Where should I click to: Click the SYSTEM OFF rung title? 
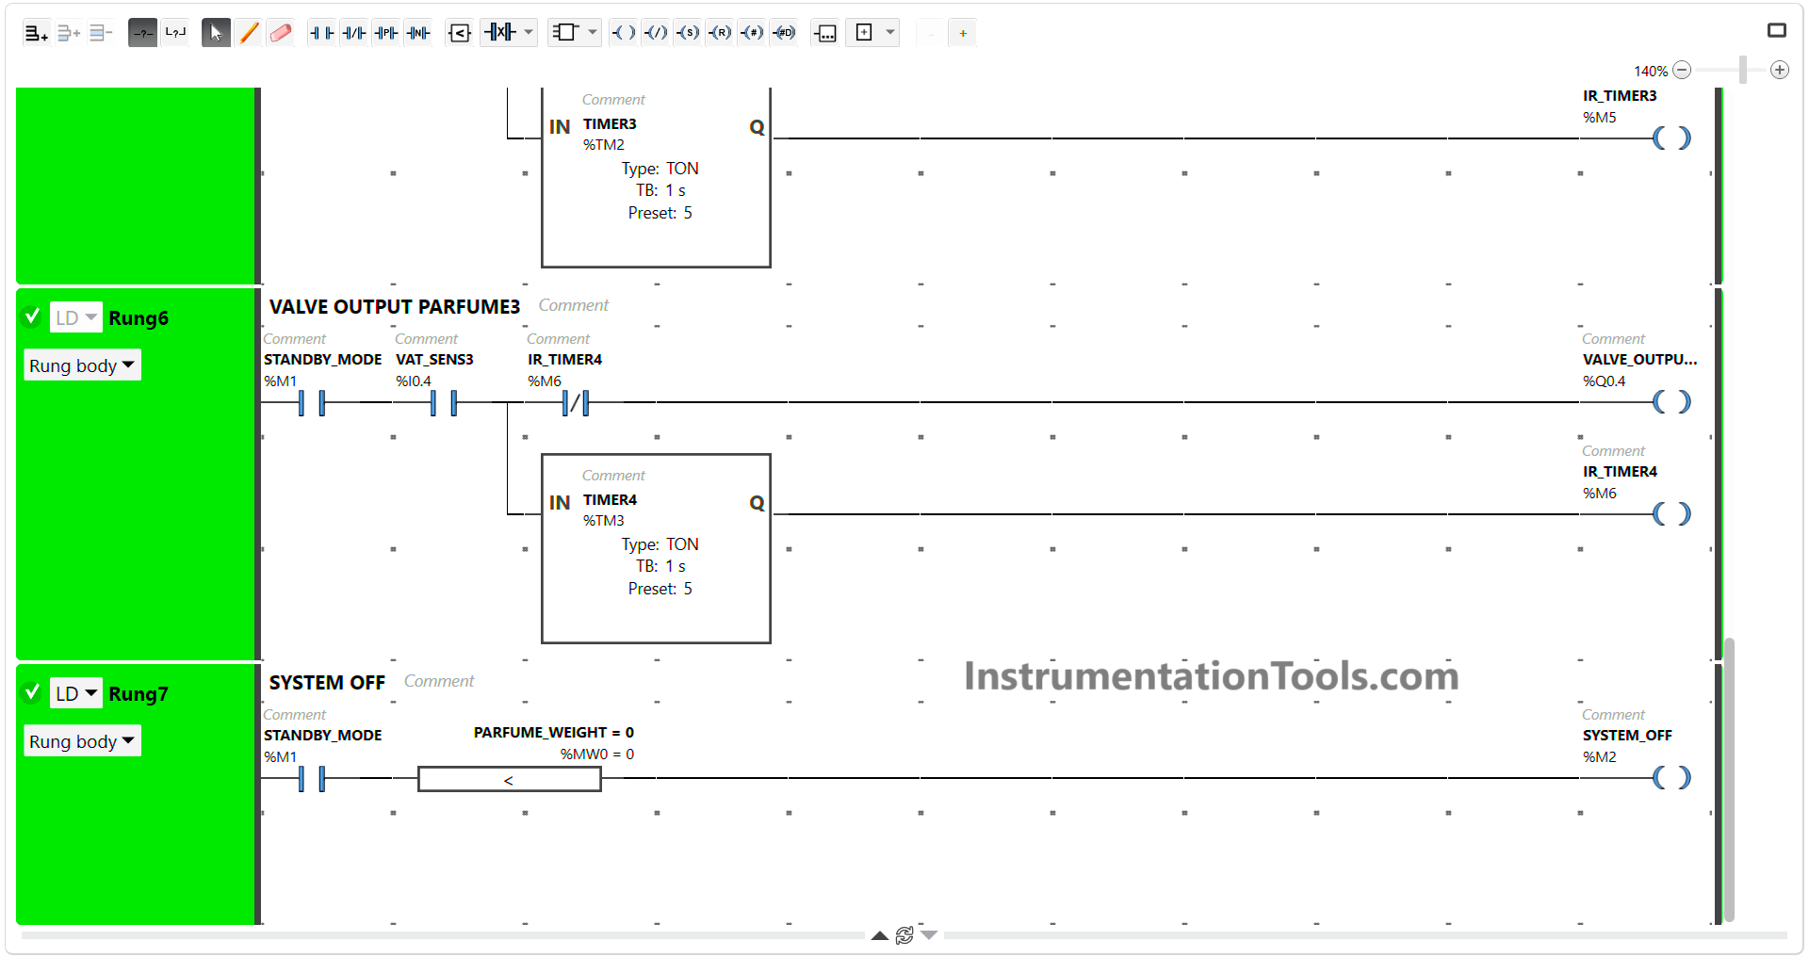pyautogui.click(x=327, y=682)
